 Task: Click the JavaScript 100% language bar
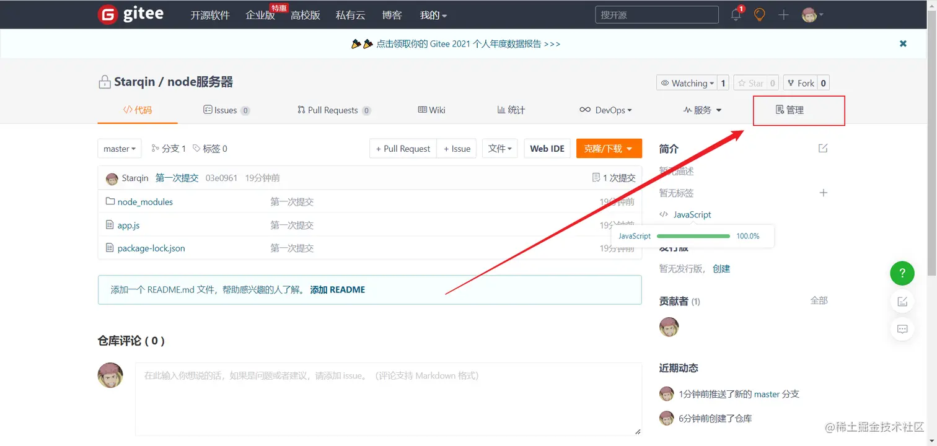[692, 236]
